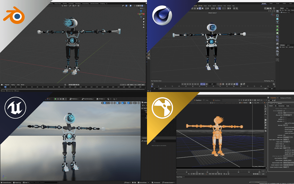This screenshot has width=294, height=184.
Task: Click the Cinema 4D logo icon
Action: click(162, 15)
